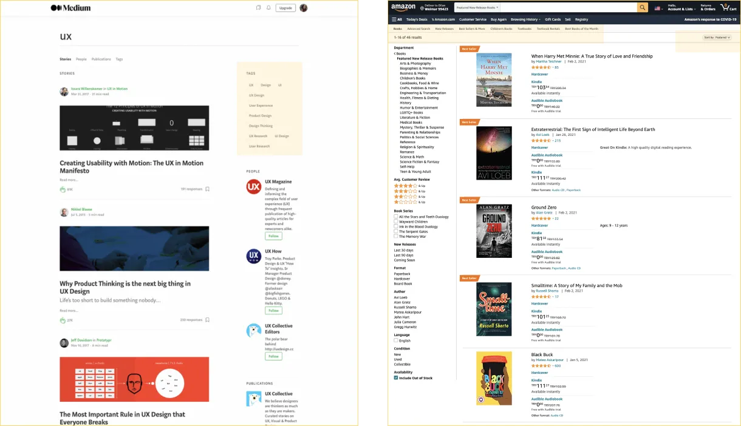Click Amazon search magnifier button
Viewport: 741px width, 426px height.
643,7
